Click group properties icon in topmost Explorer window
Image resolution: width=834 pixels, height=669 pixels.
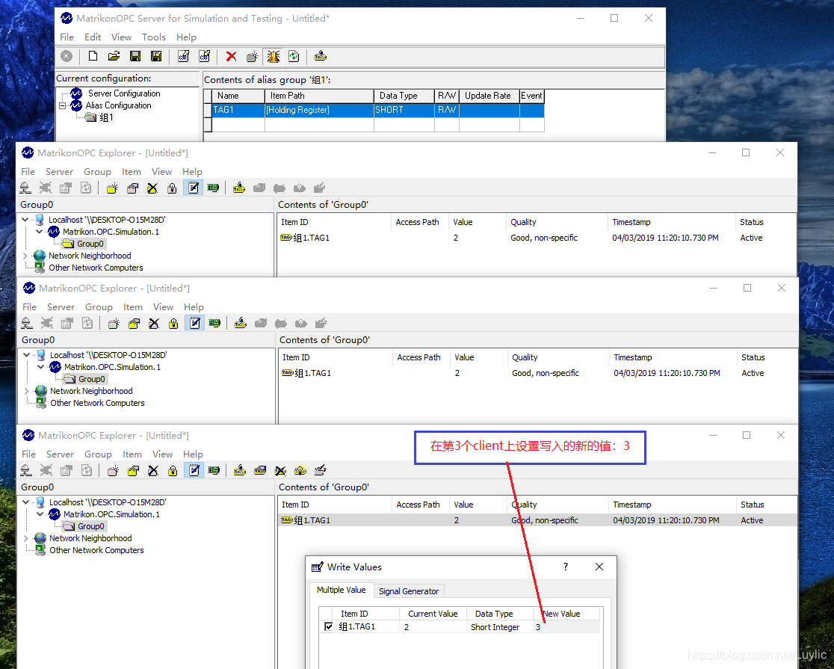tap(132, 188)
